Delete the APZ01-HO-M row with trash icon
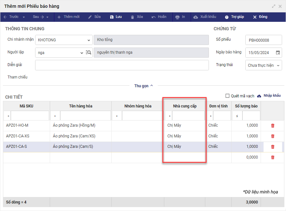The image size is (286, 211). pyautogui.click(x=273, y=126)
